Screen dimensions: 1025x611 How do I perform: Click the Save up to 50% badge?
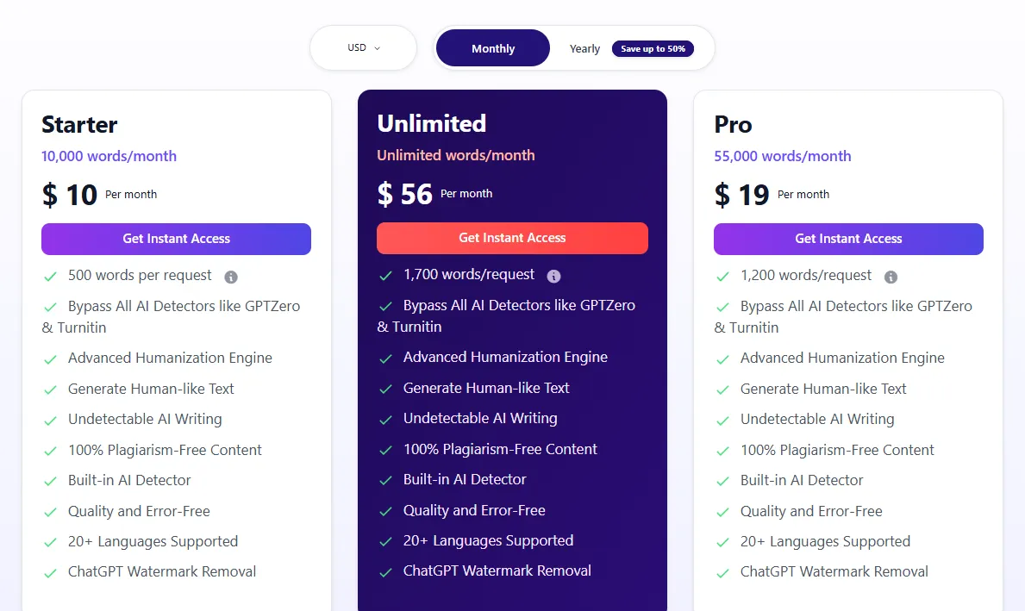pos(653,49)
